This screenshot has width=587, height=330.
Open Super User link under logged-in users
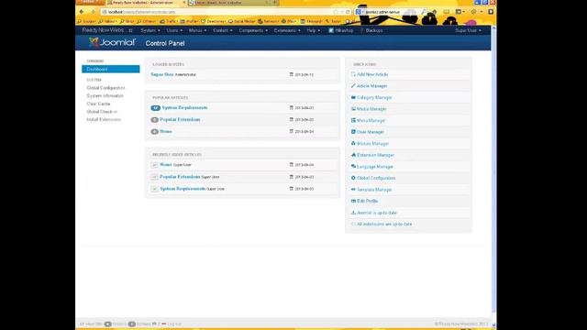pyautogui.click(x=162, y=74)
